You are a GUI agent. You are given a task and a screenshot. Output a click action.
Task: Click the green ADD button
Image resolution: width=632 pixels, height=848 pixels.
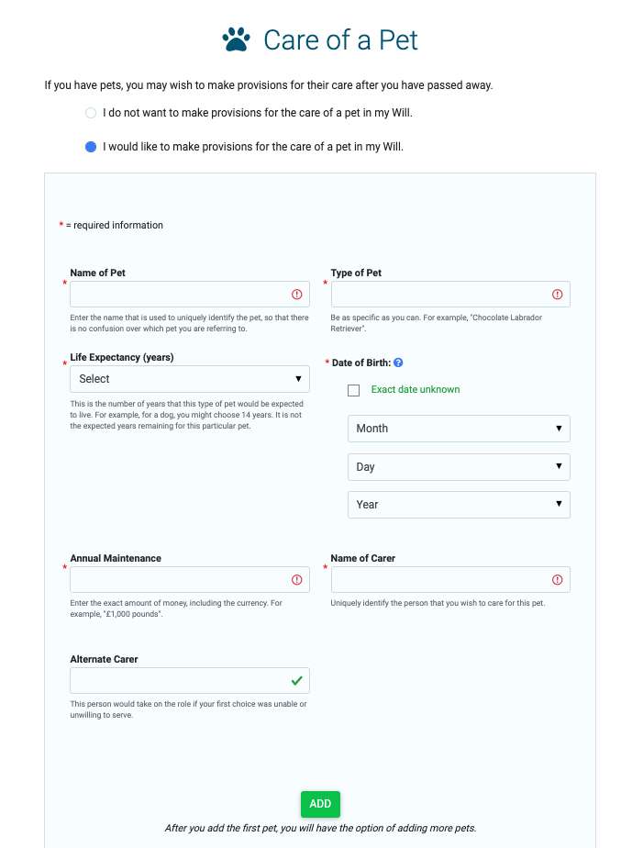coord(320,804)
